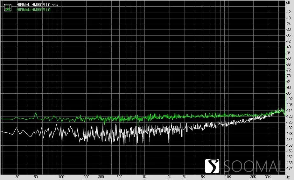Click the 20K frequency axis label
Screen dimensions: 294x180
(x=253, y=177)
